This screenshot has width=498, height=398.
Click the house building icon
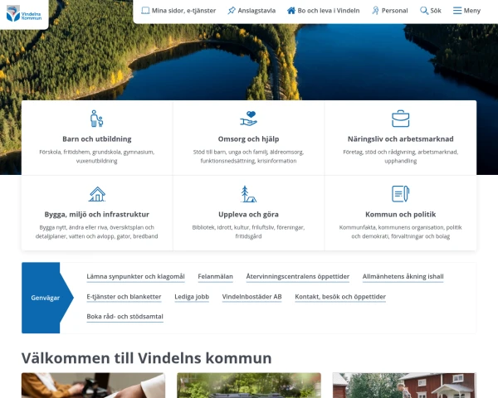[x=97, y=194]
